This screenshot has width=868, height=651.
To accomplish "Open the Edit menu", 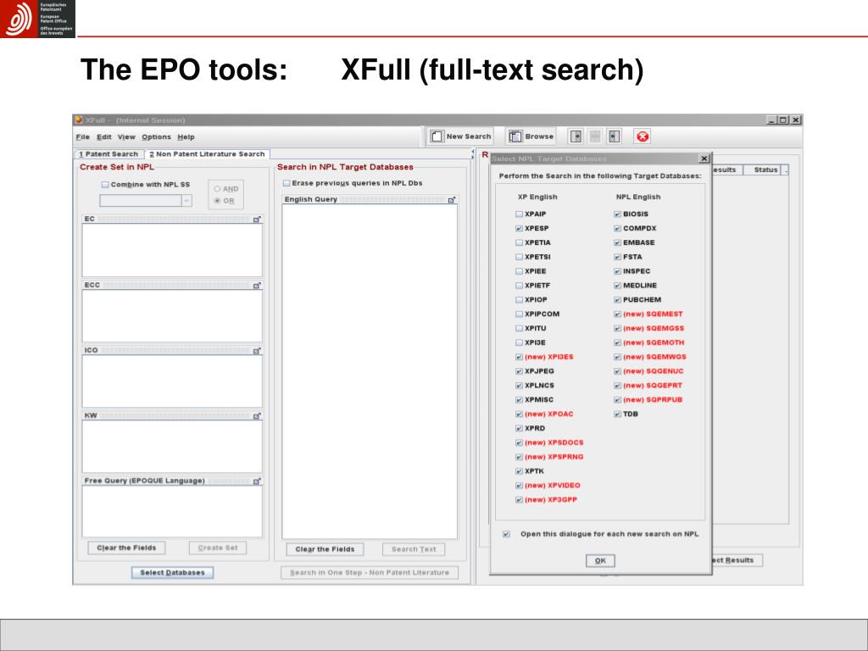I will coord(103,136).
